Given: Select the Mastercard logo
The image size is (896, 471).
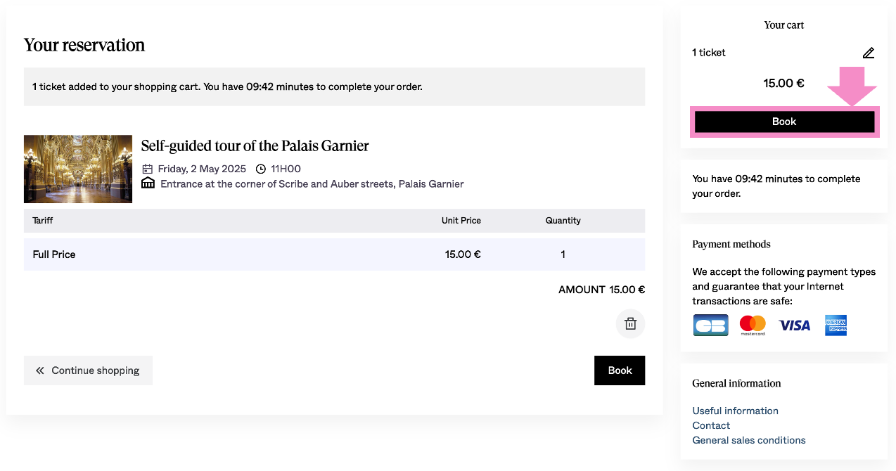Looking at the screenshot, I should (x=753, y=325).
